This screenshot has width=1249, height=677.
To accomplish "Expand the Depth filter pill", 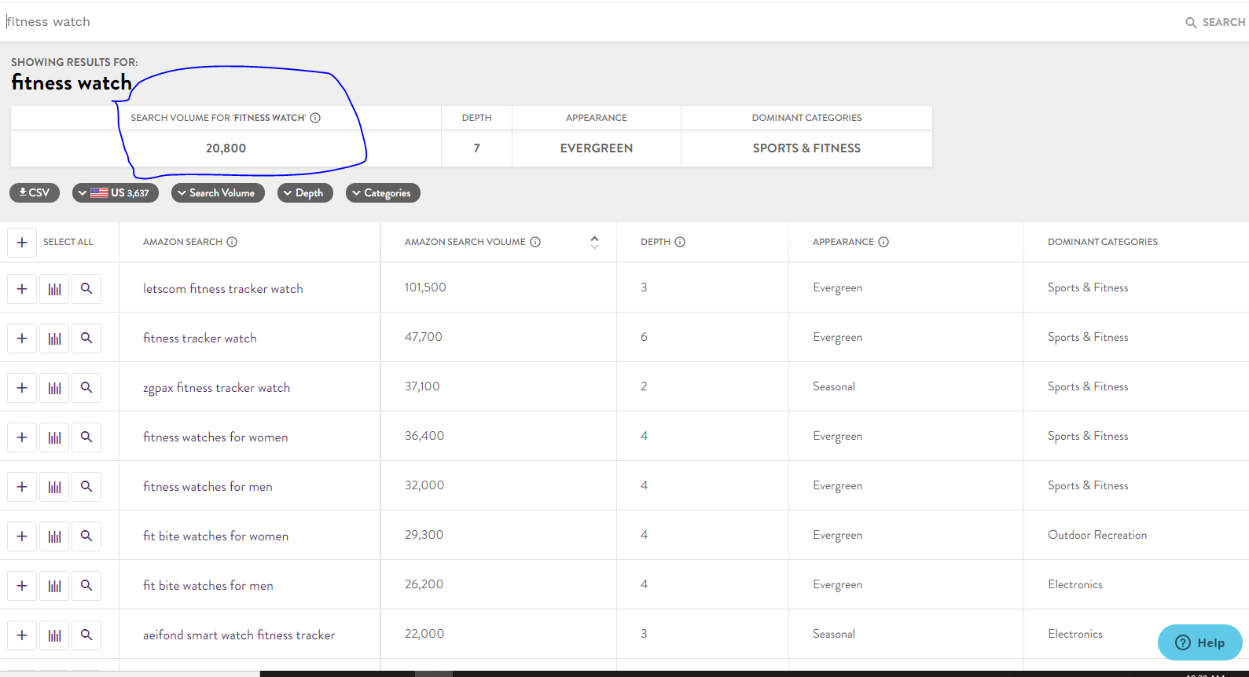I will tap(305, 193).
